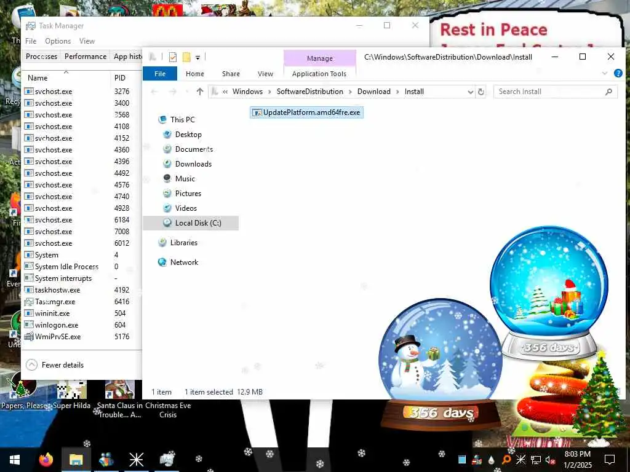Open Task Manager File menu
The height and width of the screenshot is (472, 630).
tap(31, 41)
